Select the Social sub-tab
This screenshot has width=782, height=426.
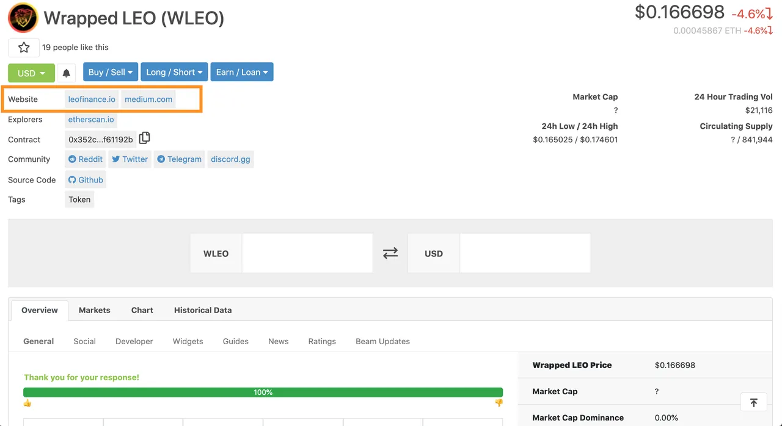point(84,341)
